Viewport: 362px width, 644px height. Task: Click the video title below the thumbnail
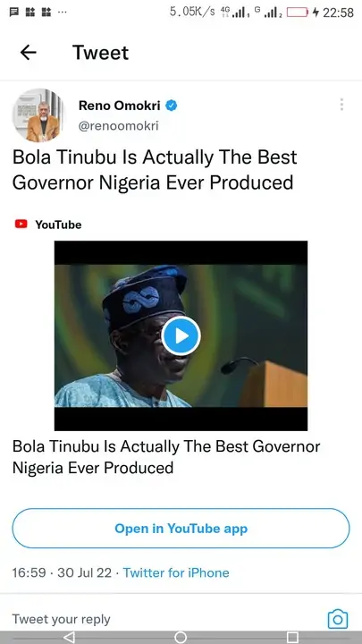[166, 457]
